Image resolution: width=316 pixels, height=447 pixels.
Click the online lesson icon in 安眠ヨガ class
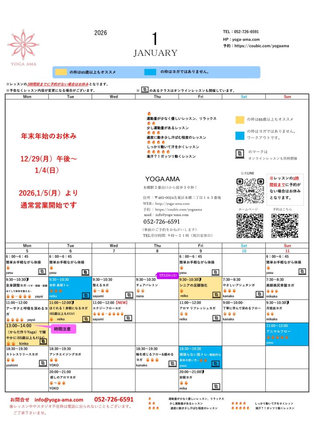pyautogui.click(x=216, y=386)
